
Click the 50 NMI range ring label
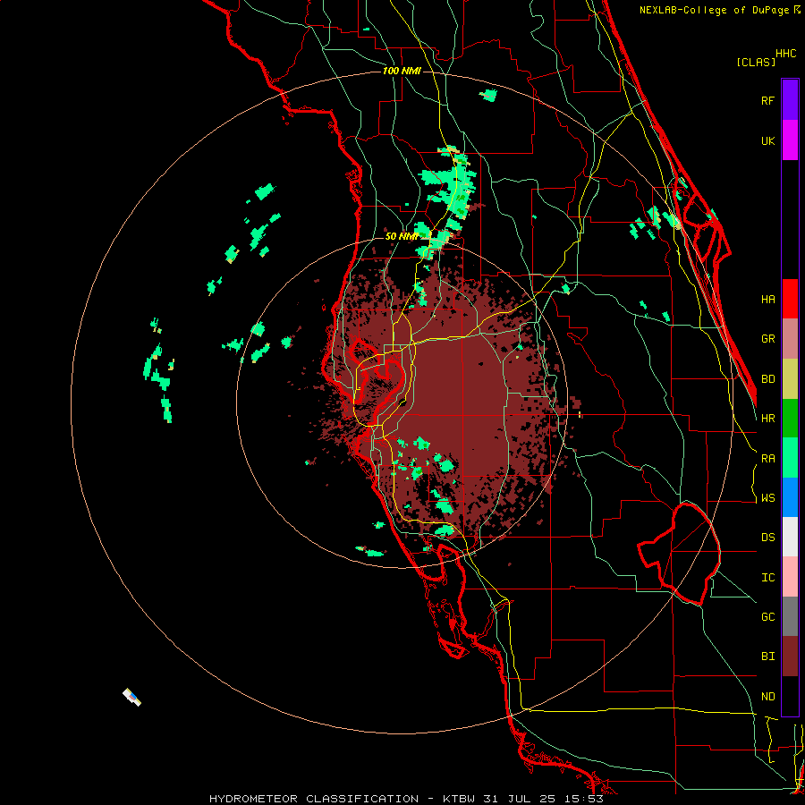pyautogui.click(x=402, y=236)
